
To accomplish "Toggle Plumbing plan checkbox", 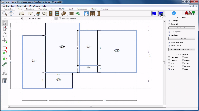I will click(x=183, y=60).
